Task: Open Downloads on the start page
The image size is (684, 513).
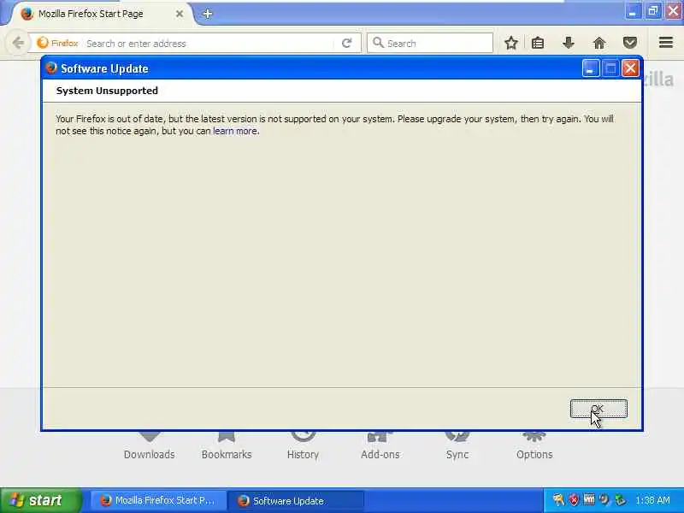Action: click(149, 447)
